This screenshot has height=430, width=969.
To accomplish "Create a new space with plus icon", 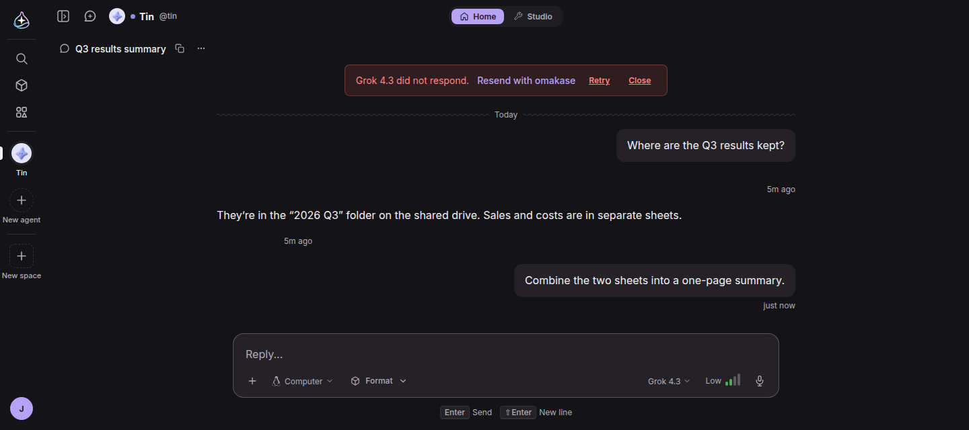I will 22,256.
